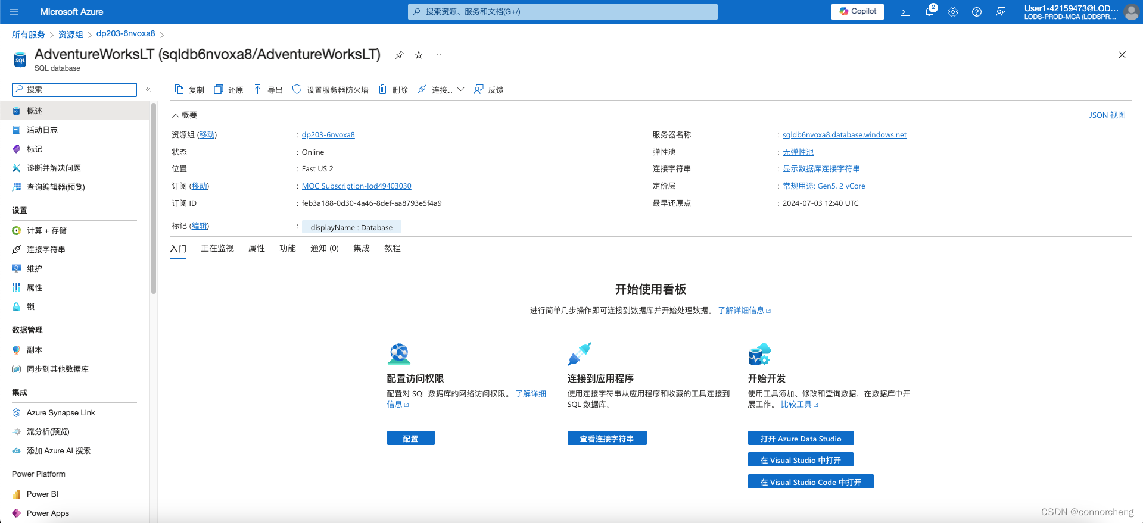This screenshot has height=523, width=1143.
Task: Switch to the 正在监视 tab
Action: (217, 249)
